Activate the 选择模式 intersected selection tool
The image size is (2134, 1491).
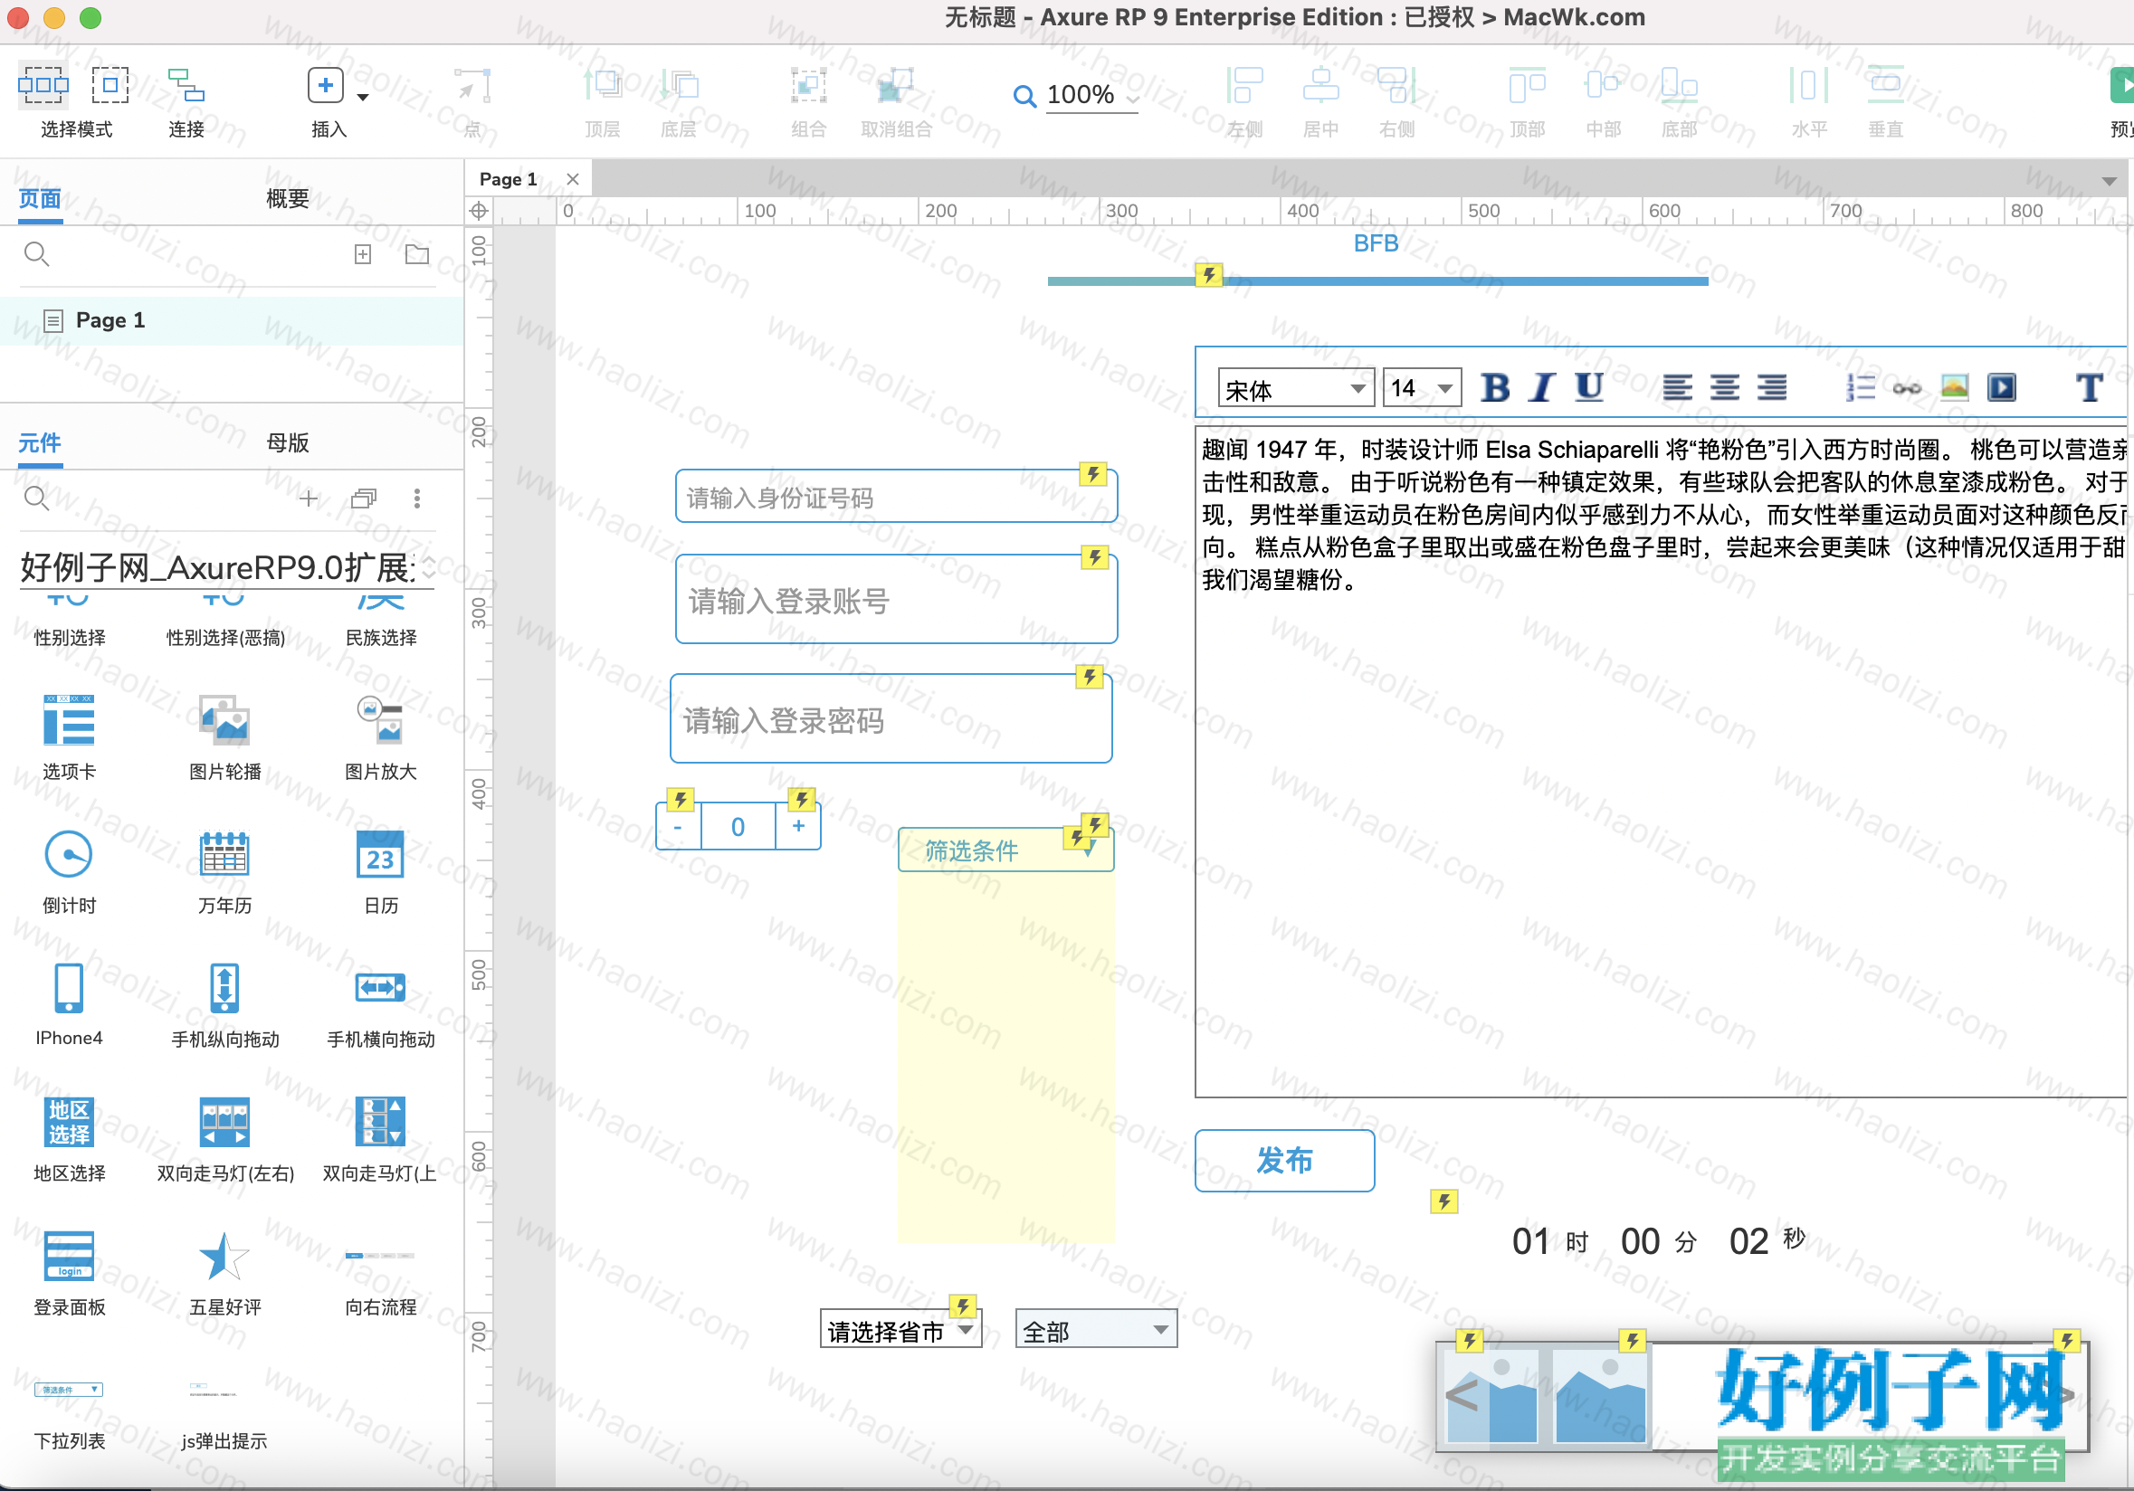(43, 85)
